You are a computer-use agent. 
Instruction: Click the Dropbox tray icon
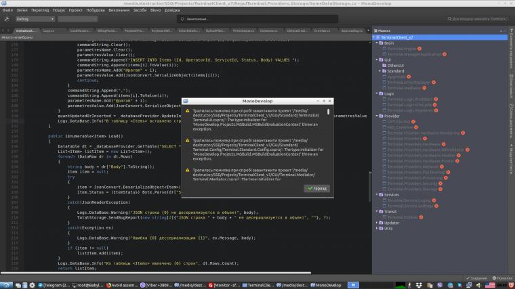pyautogui.click(x=419, y=286)
